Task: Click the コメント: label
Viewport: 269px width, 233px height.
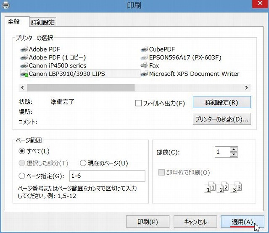Action: pos(28,122)
